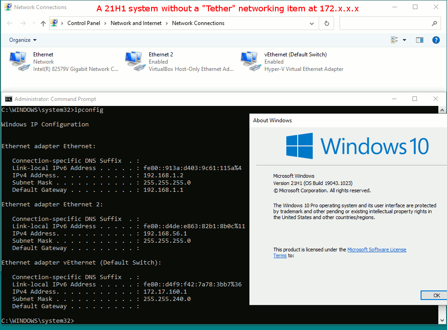Expand the chevron after Network and Internet

pyautogui.click(x=167, y=23)
